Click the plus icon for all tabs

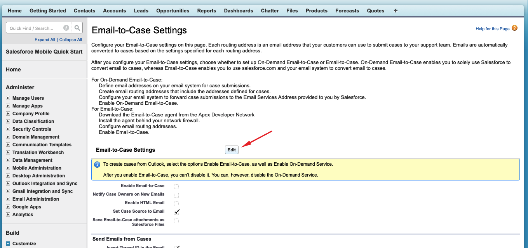pos(396,10)
